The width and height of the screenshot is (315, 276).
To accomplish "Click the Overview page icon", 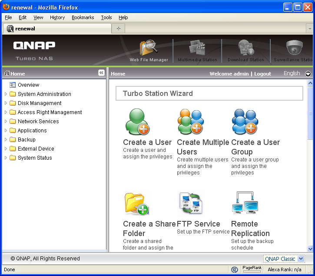I will [13, 85].
